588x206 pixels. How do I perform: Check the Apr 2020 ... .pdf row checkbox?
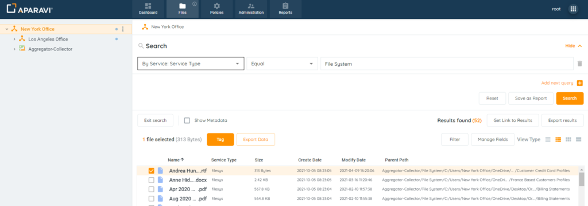151,189
